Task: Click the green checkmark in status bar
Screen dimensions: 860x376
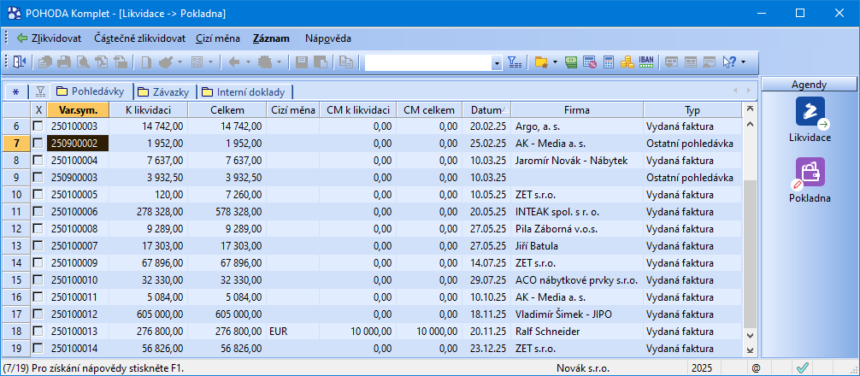Action: coord(803,368)
